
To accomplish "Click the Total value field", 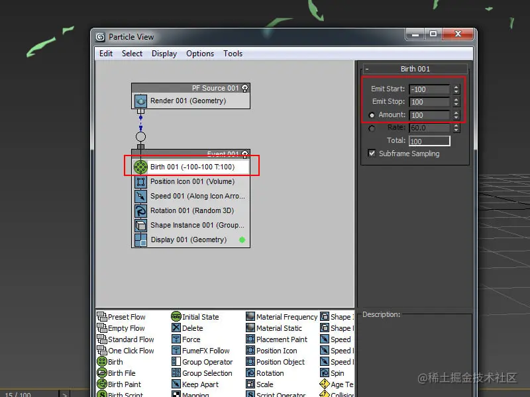I will click(x=429, y=141).
